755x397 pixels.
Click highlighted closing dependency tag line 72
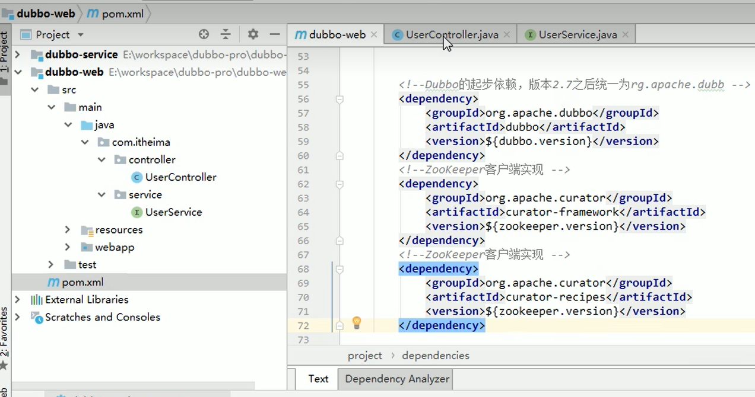point(442,325)
